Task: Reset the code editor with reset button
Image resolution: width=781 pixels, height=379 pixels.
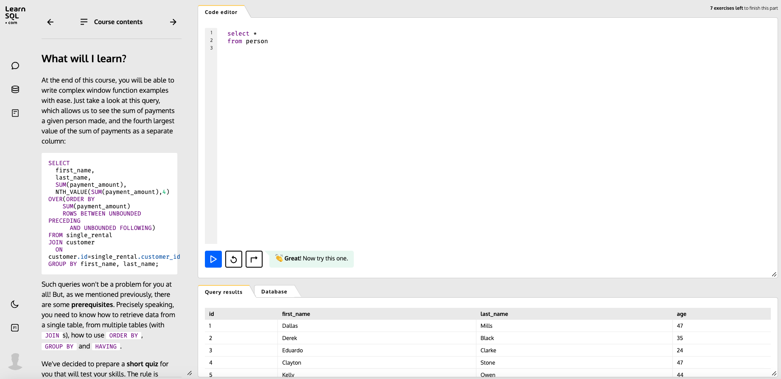Action: pyautogui.click(x=234, y=259)
